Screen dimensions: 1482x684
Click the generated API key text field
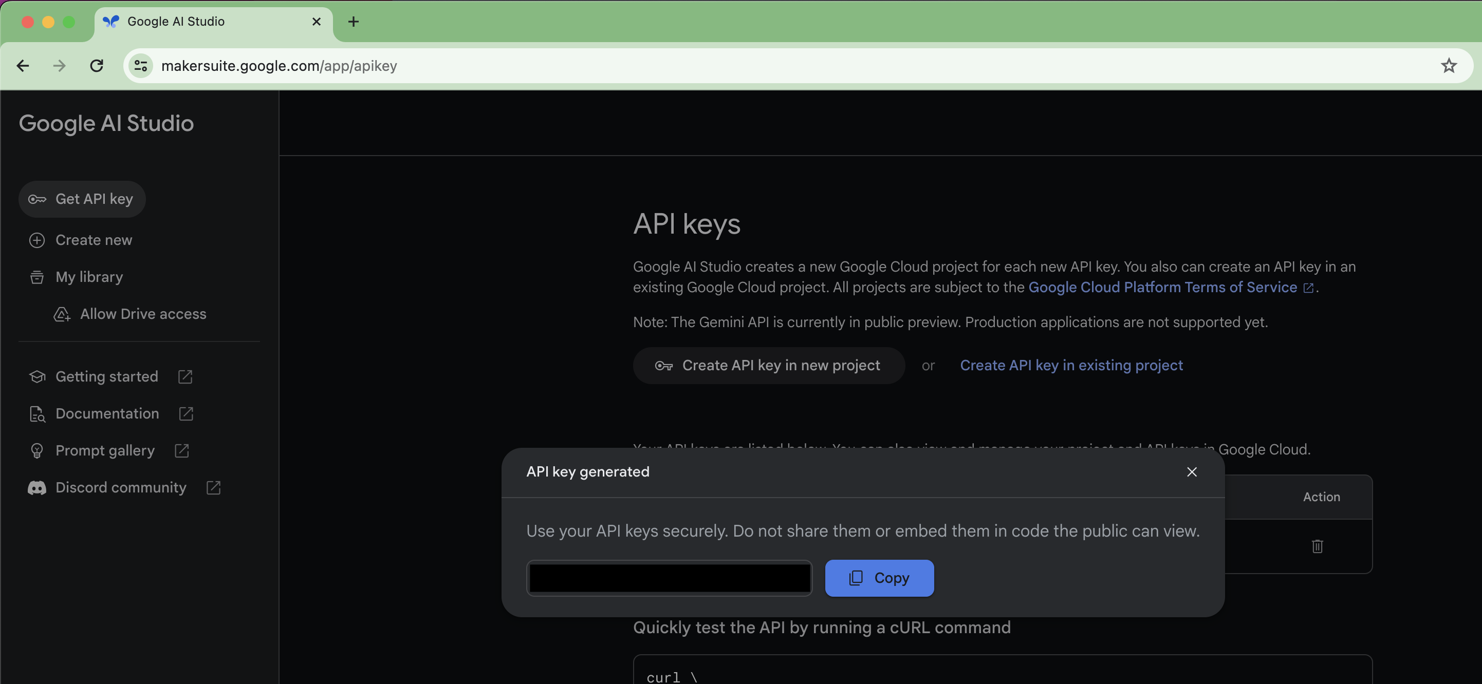tap(669, 578)
